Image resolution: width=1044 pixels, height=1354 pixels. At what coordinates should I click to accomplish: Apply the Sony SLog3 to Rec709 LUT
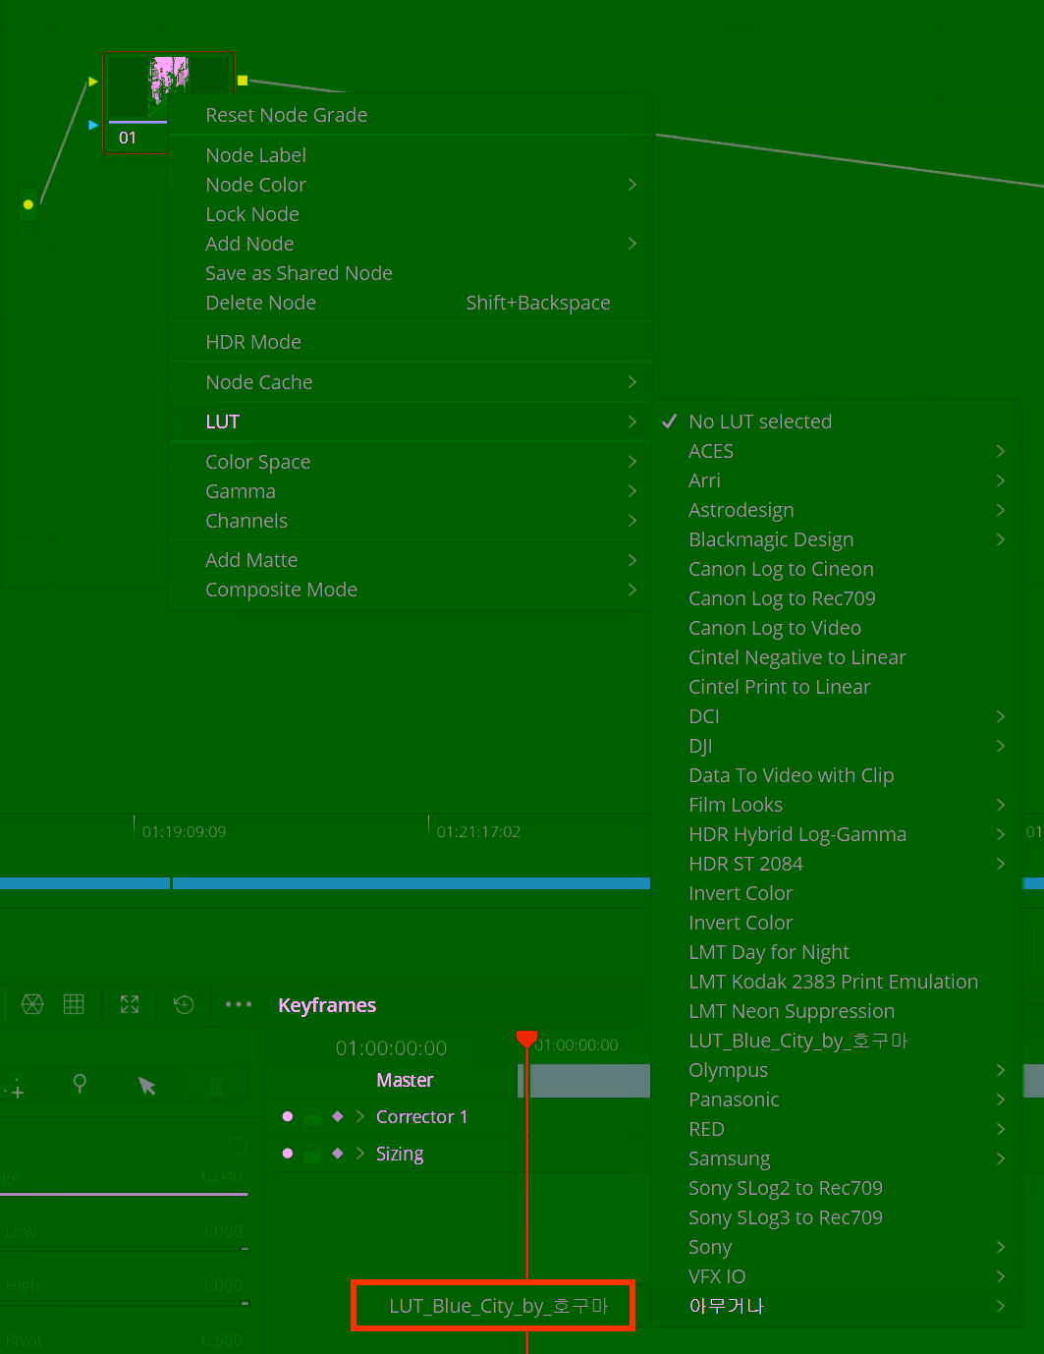tap(837, 1217)
